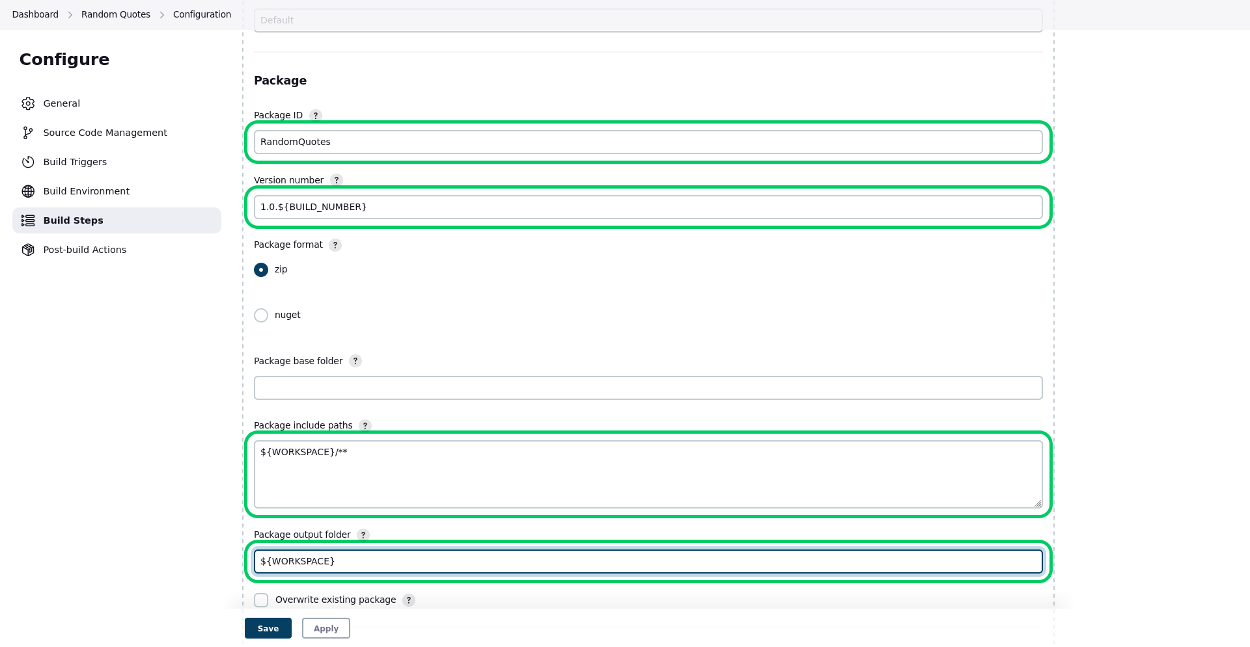This screenshot has width=1250, height=647.
Task: Open help for Package base folder
Action: (x=355, y=361)
